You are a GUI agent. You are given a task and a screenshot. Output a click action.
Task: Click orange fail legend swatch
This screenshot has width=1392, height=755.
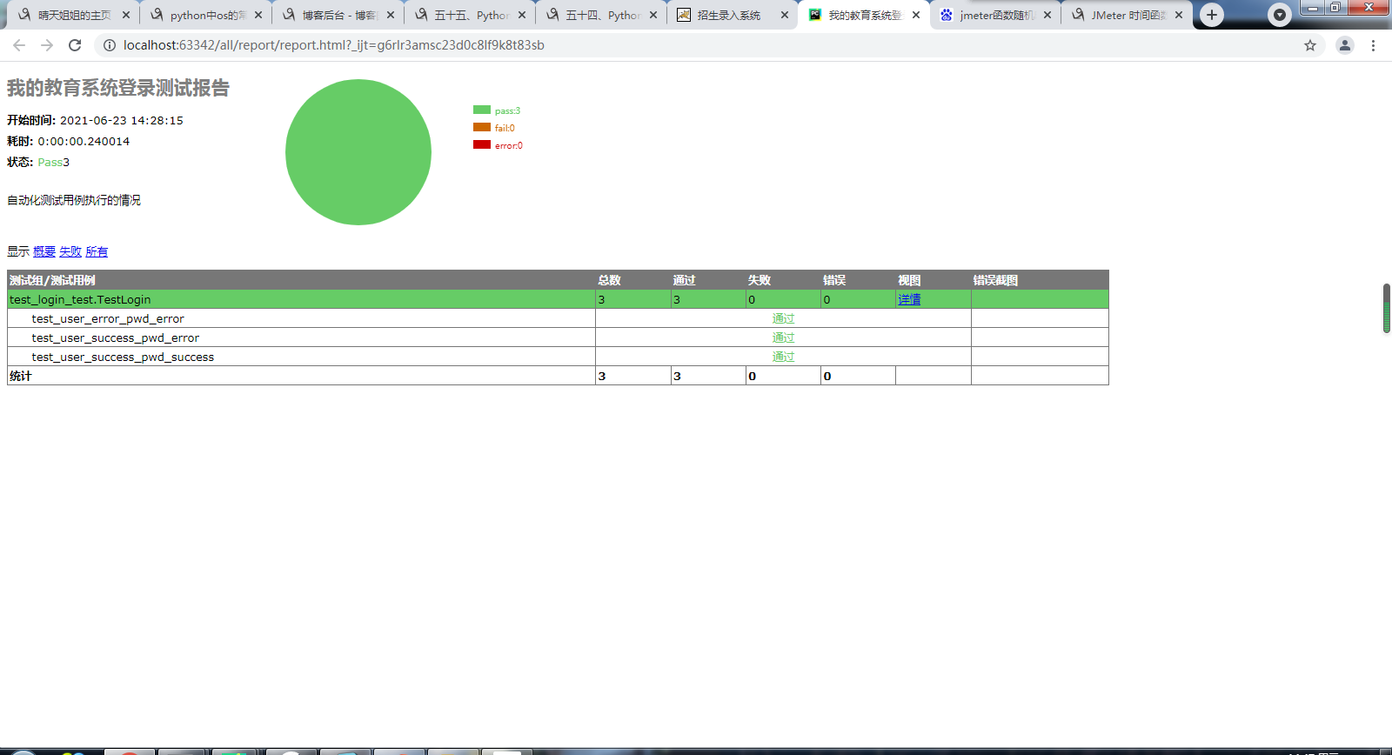coord(482,127)
